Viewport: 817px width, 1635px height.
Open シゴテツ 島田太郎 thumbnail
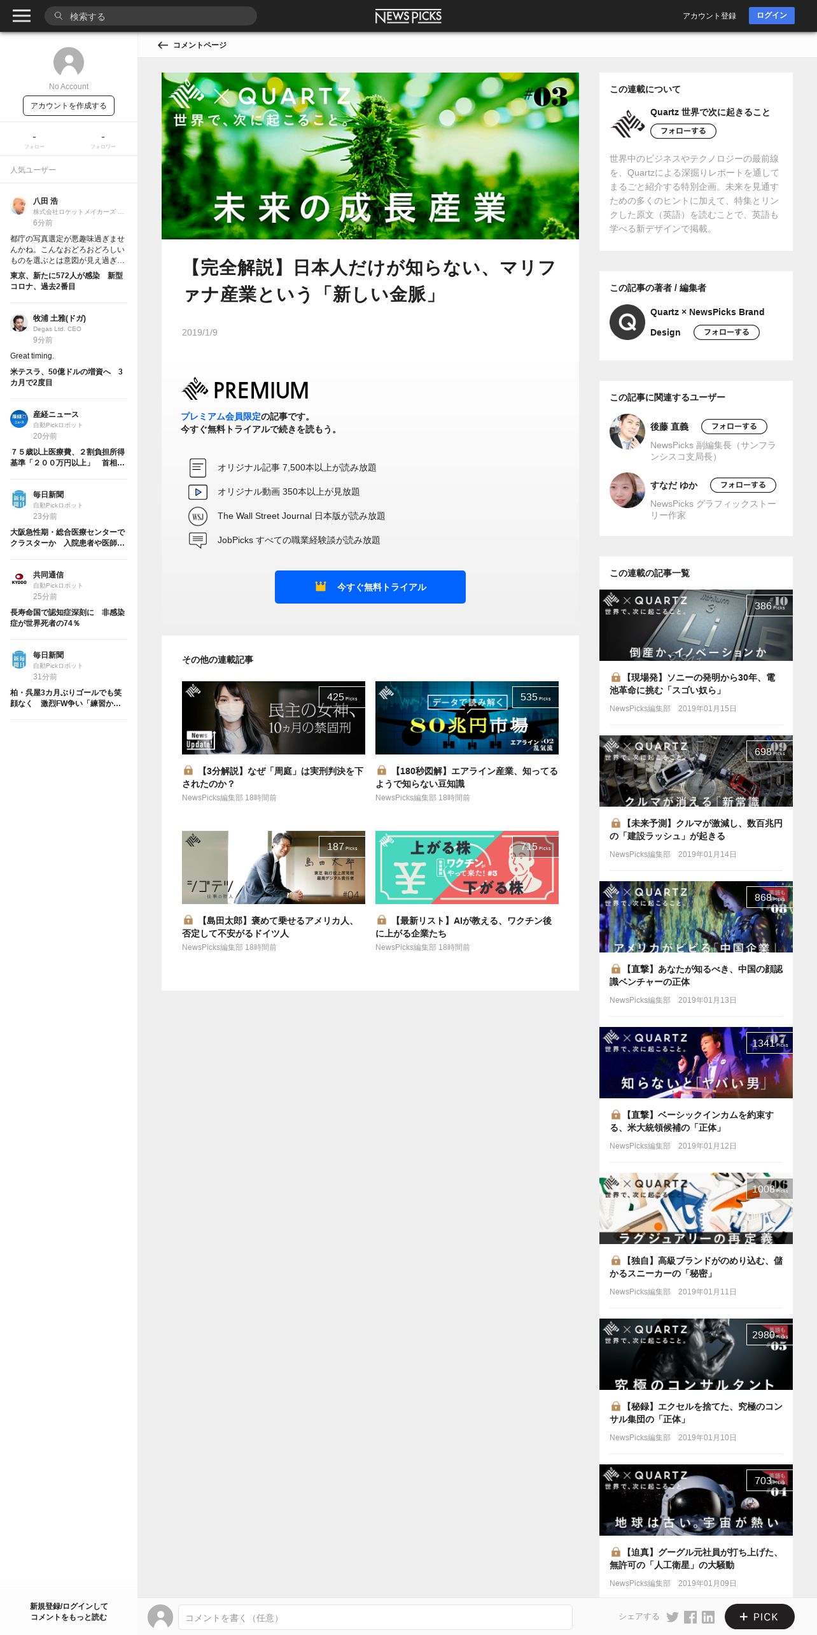274,867
